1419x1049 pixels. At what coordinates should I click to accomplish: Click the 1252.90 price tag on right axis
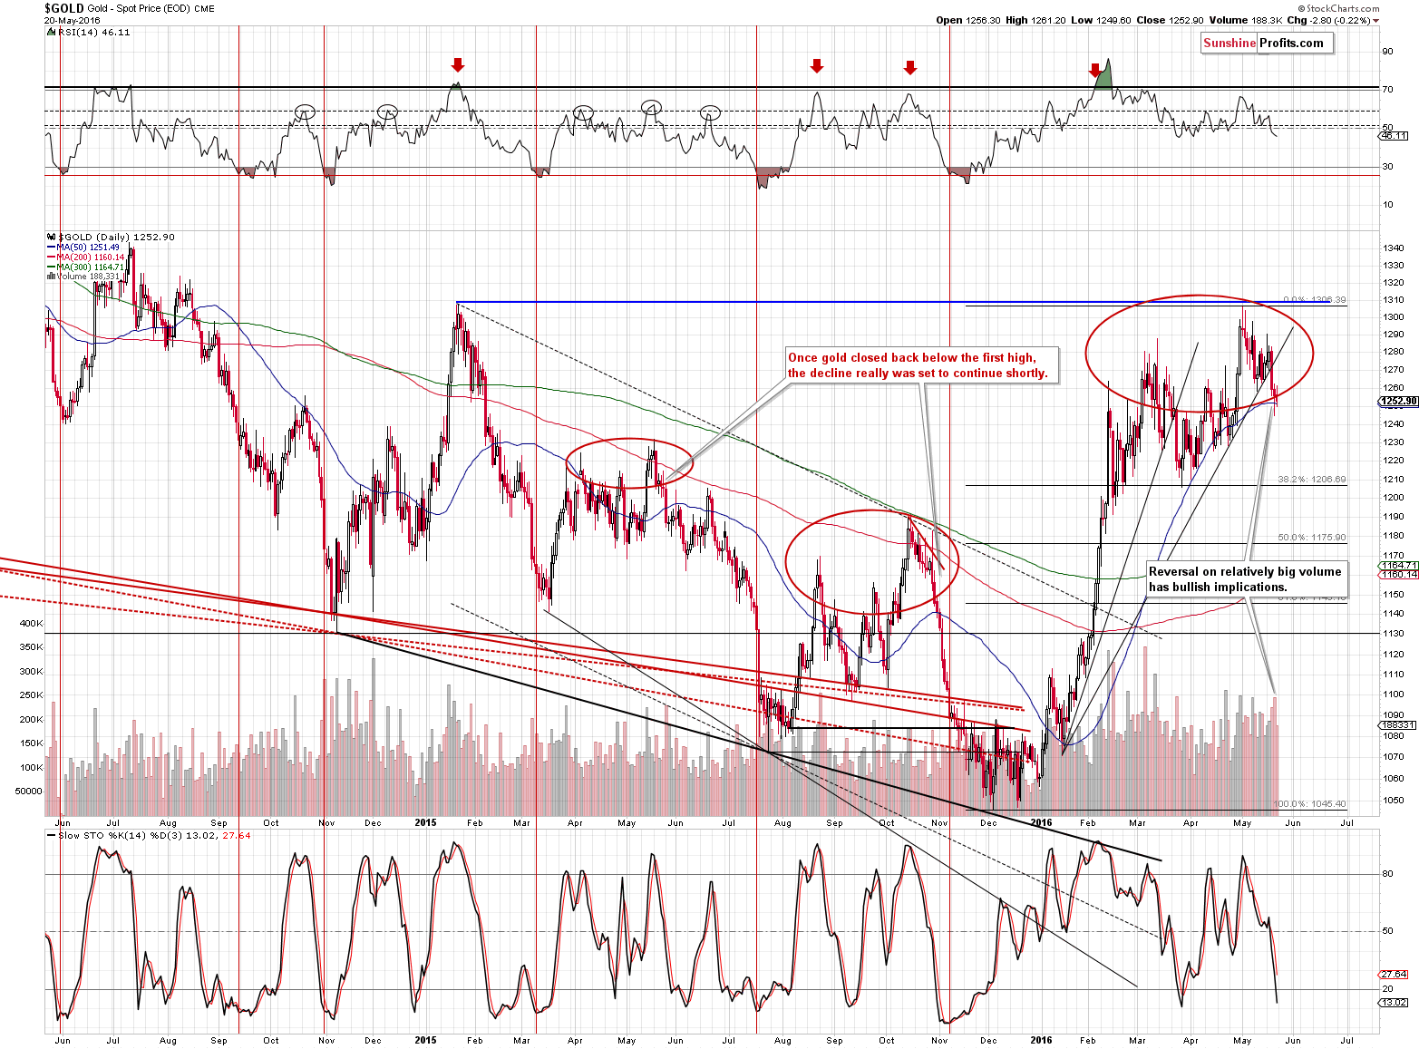[x=1400, y=401]
